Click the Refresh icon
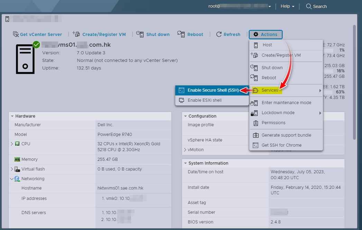 (x=219, y=34)
